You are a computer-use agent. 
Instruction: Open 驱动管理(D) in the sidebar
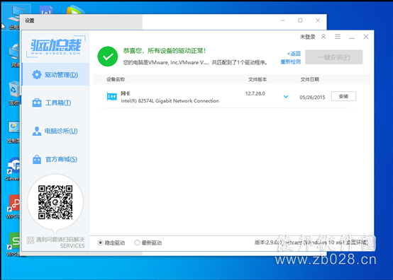pyautogui.click(x=55, y=74)
